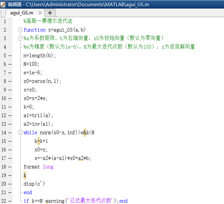Set breakpoint dash at line 7

click(10, 73)
